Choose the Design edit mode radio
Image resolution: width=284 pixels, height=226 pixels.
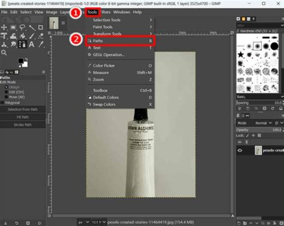click(6, 87)
